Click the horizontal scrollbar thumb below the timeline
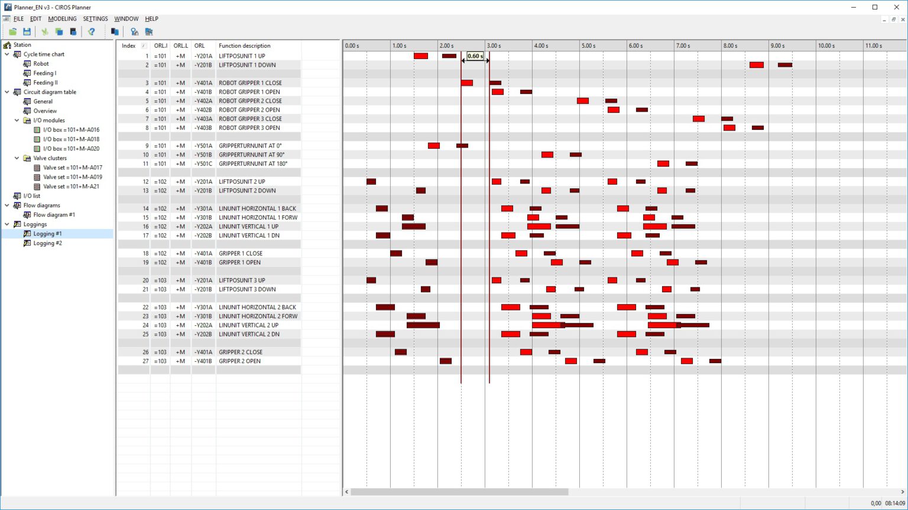The width and height of the screenshot is (908, 510). pyautogui.click(x=459, y=492)
